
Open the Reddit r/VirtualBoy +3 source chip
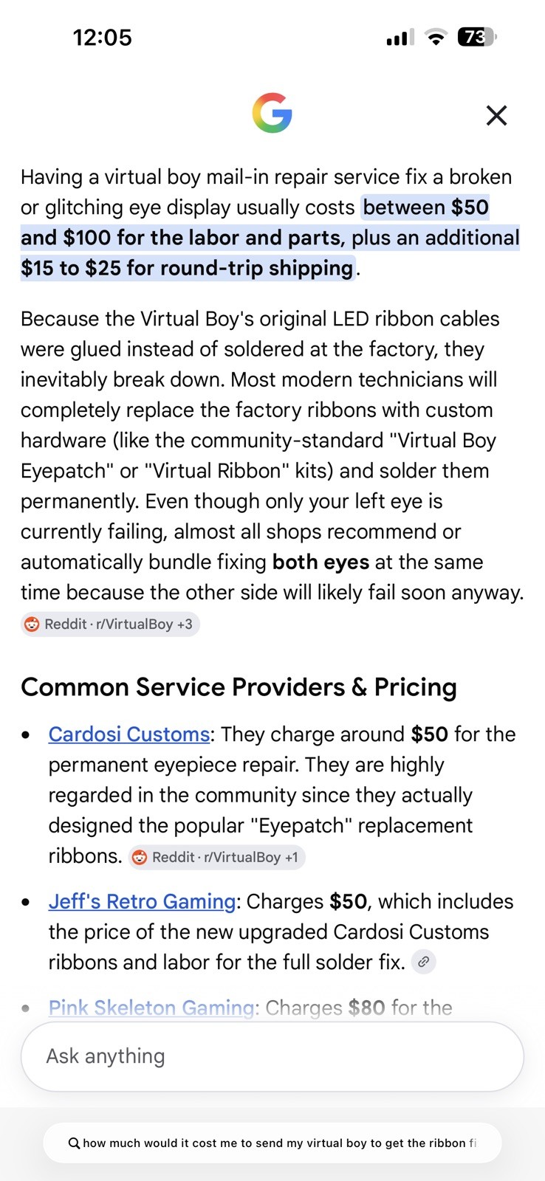tap(110, 624)
